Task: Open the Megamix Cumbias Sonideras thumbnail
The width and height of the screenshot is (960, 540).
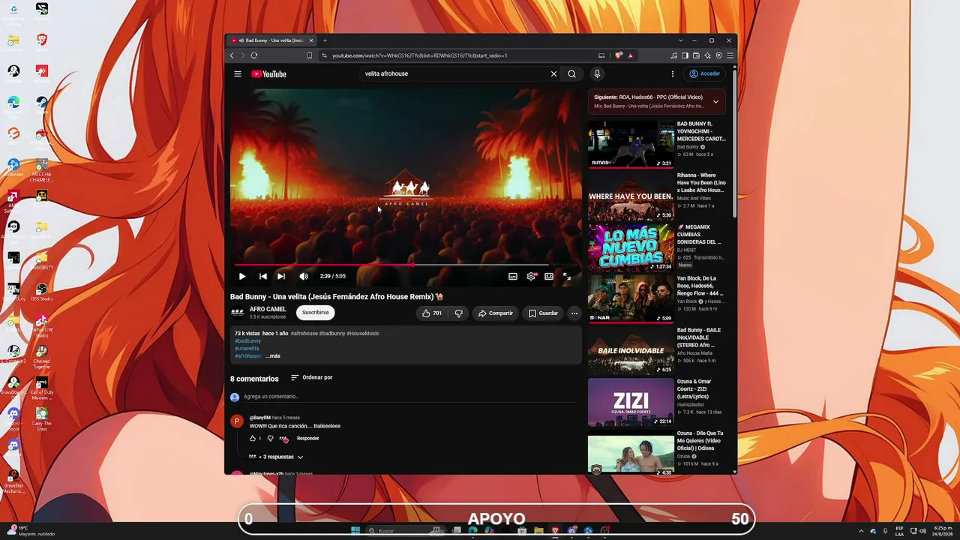Action: tap(631, 247)
